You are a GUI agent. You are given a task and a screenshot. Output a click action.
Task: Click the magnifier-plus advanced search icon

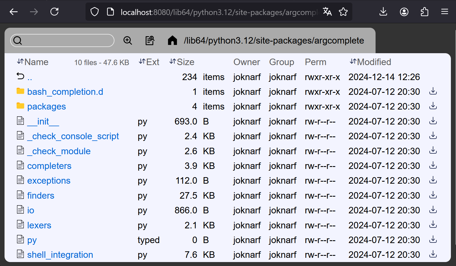pyautogui.click(x=128, y=40)
